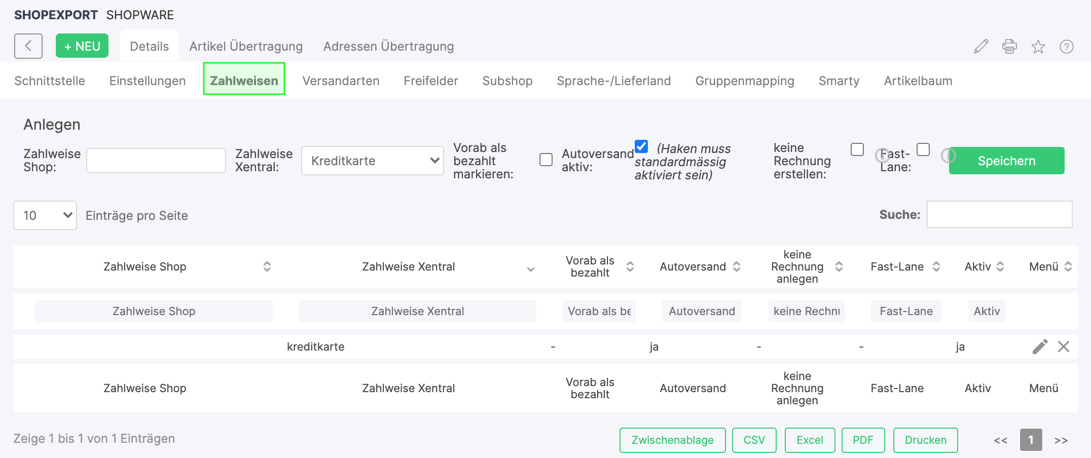Sort by Zahlweise Xentral column chevron
The height and width of the screenshot is (458, 1091).
530,269
